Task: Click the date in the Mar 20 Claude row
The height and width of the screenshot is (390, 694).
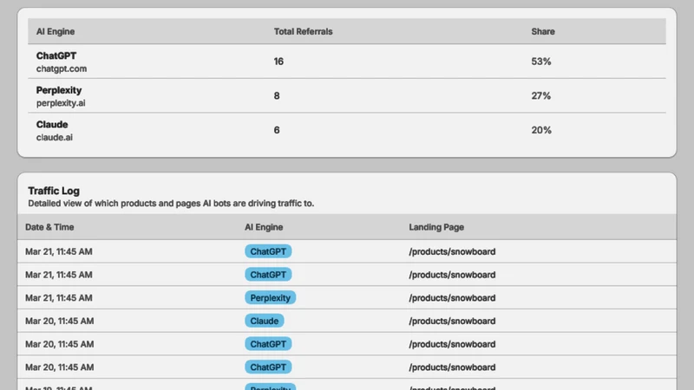Action: (x=59, y=321)
